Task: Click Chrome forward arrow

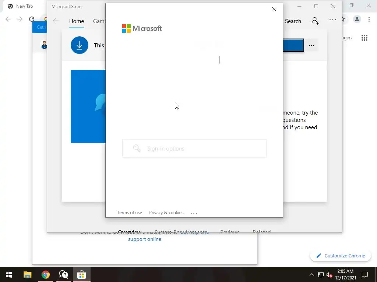Action: coord(20,19)
